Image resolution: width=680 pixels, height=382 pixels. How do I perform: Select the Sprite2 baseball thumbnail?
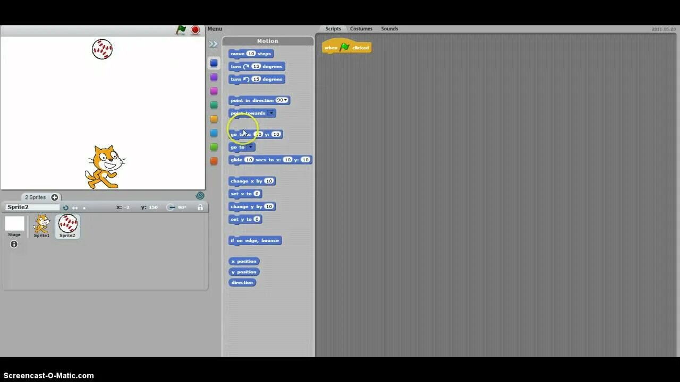tap(67, 226)
